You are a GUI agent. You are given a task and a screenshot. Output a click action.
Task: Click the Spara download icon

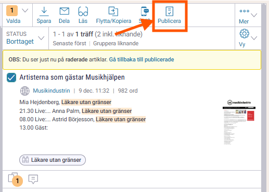pos(44,11)
